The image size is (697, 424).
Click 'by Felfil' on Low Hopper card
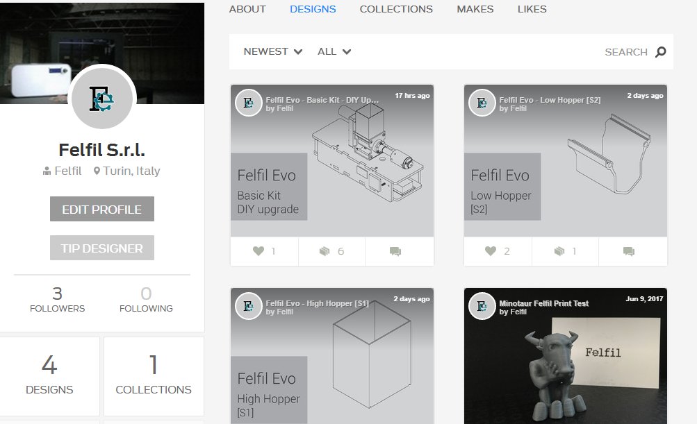coord(513,108)
